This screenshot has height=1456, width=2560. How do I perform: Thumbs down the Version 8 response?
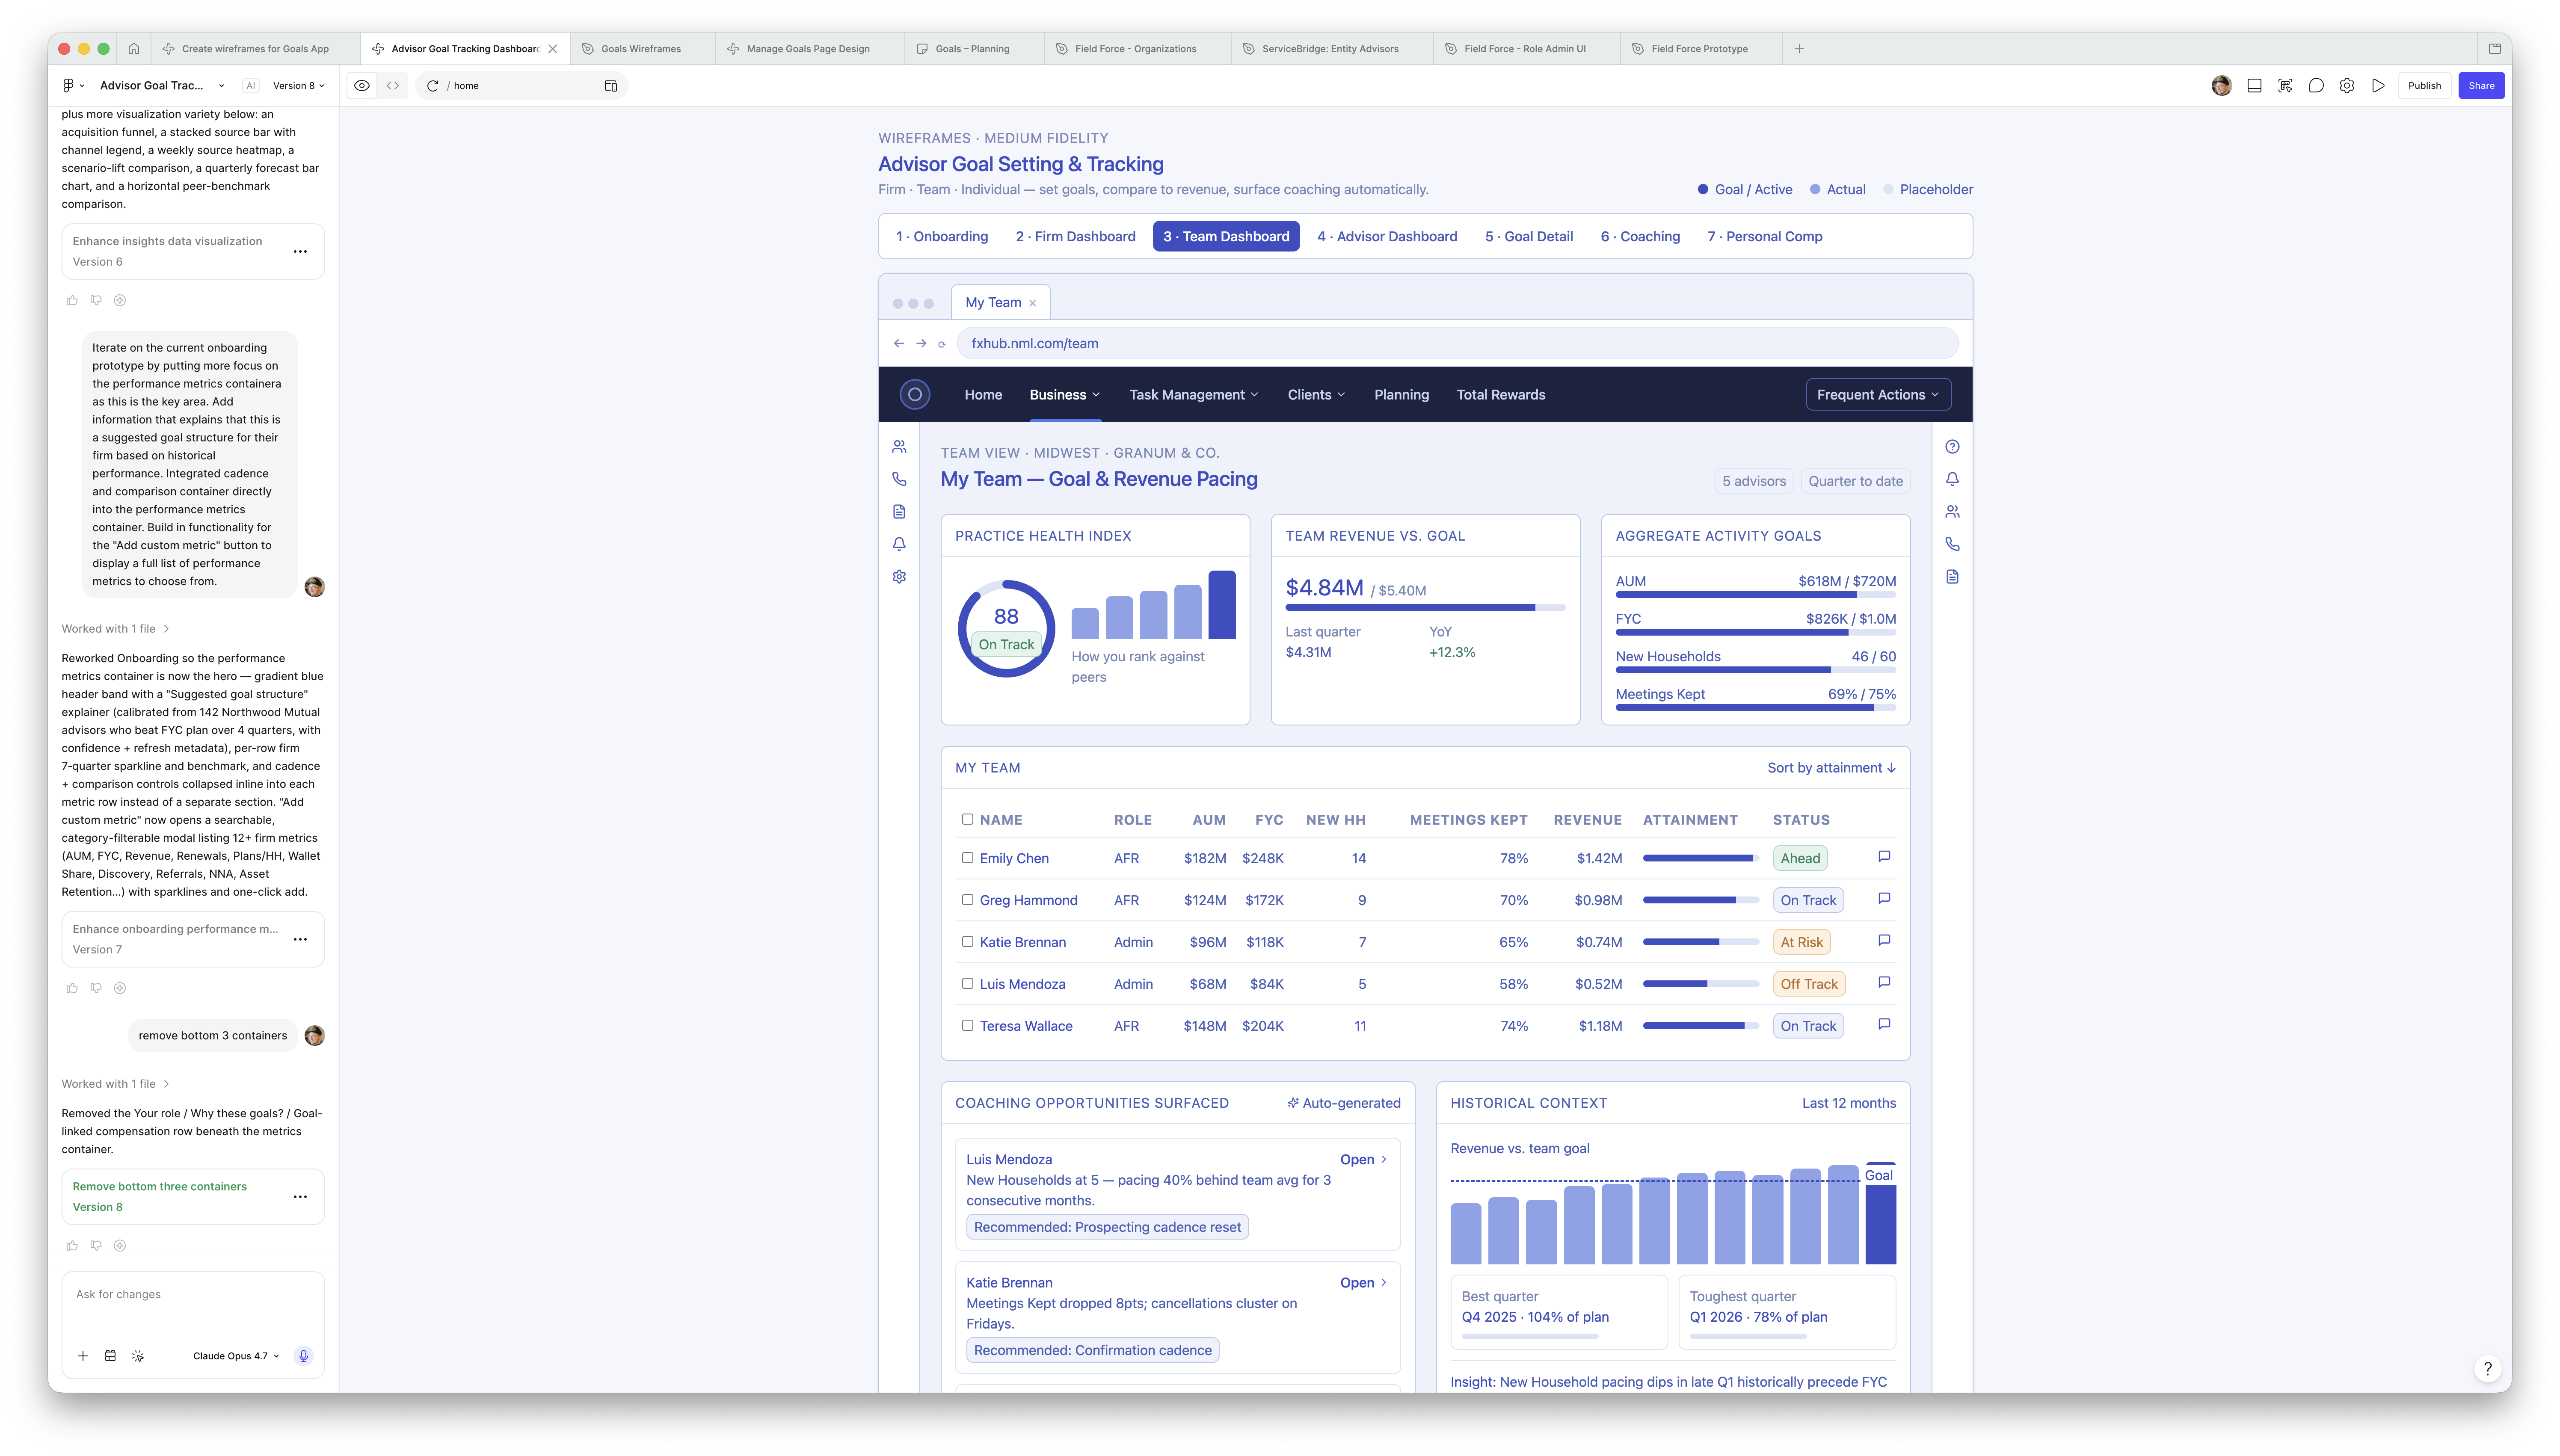(x=96, y=1245)
